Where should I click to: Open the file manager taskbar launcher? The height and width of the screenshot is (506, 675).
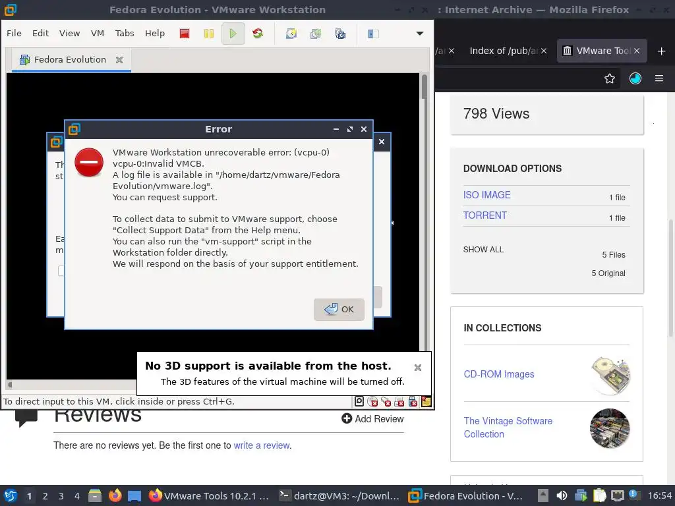[95, 495]
